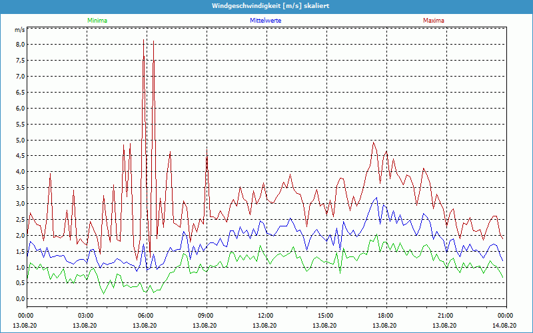Click the Minima legend label
533x333 pixels.
tap(97, 21)
